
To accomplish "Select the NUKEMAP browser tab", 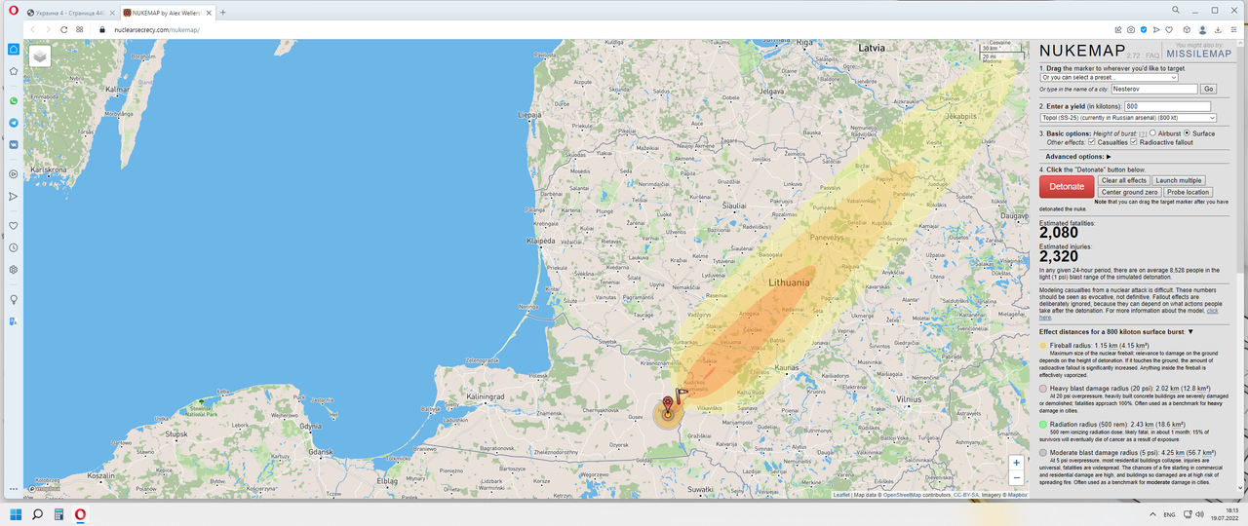I will tap(169, 13).
